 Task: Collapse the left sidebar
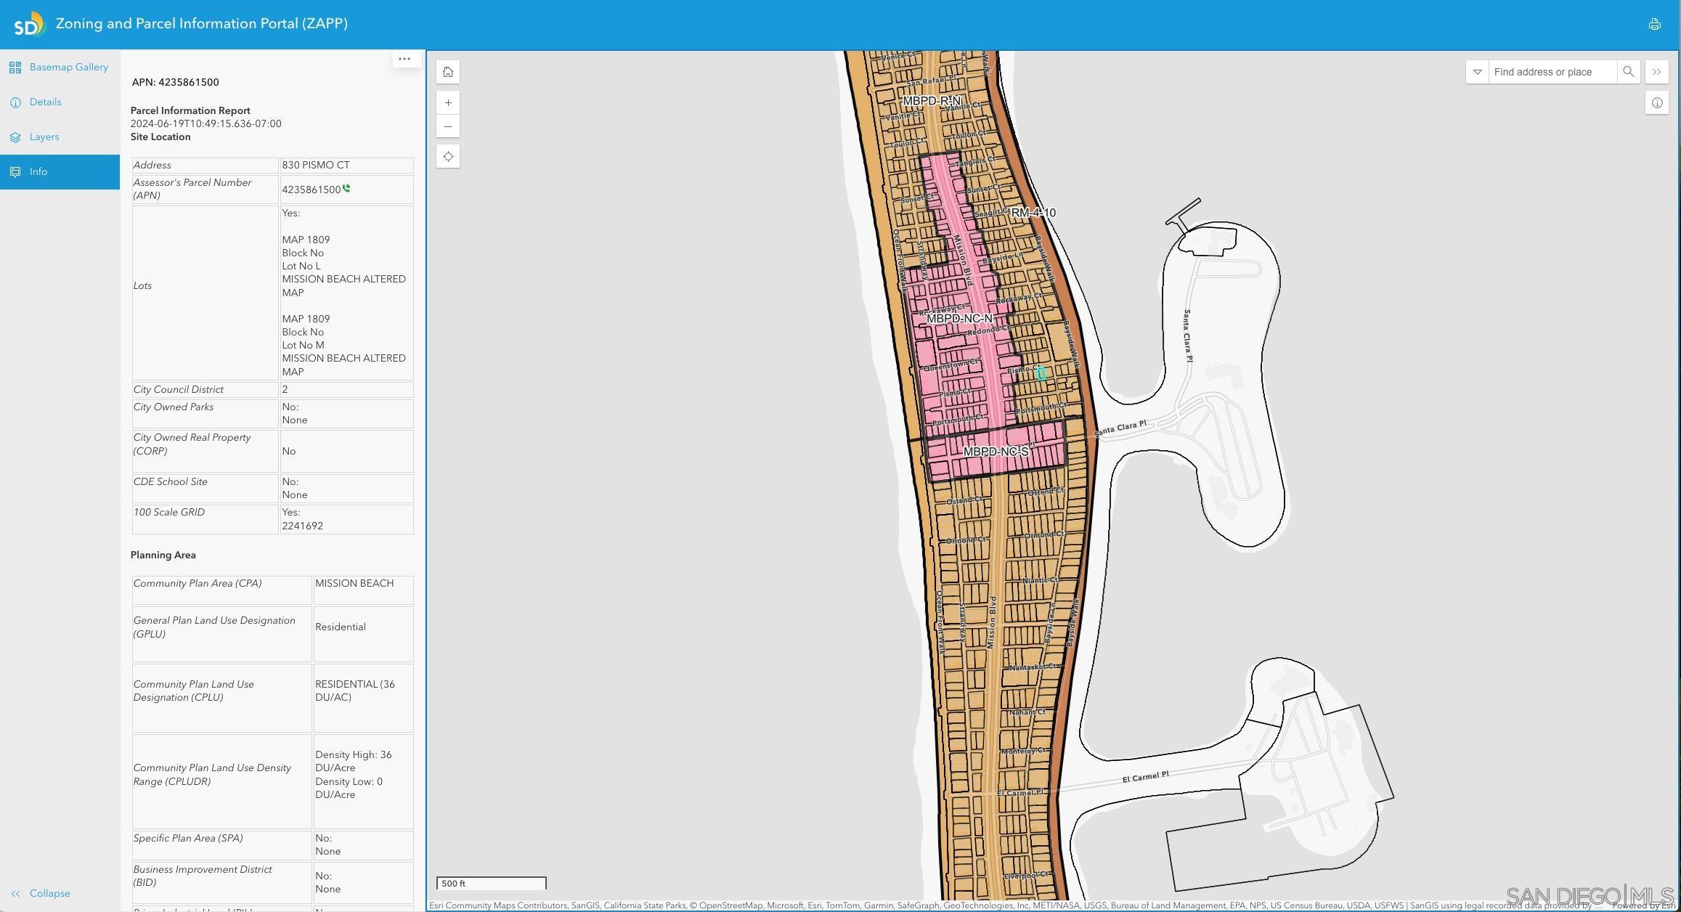(x=42, y=893)
